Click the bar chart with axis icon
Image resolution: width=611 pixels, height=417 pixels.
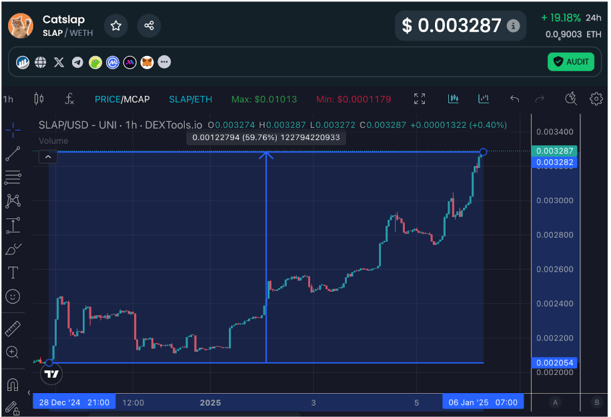484,99
